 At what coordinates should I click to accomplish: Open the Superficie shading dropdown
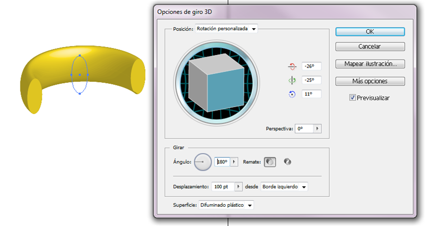tap(226, 205)
